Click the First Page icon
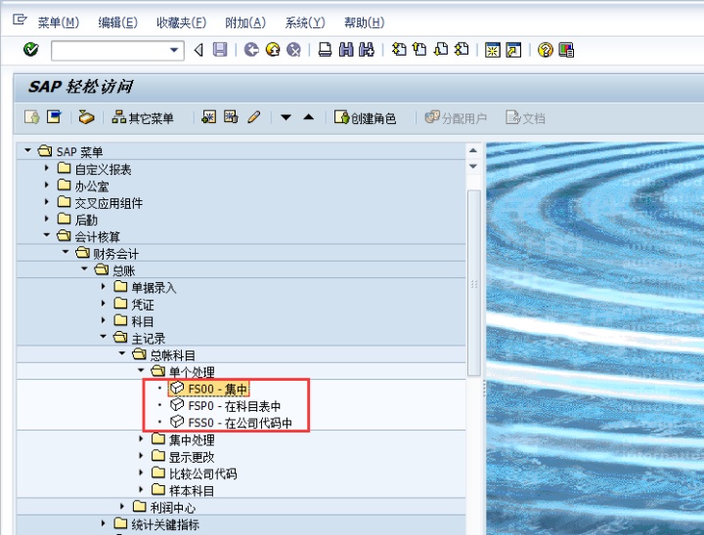Screen dimensions: 704x535 click(399, 50)
